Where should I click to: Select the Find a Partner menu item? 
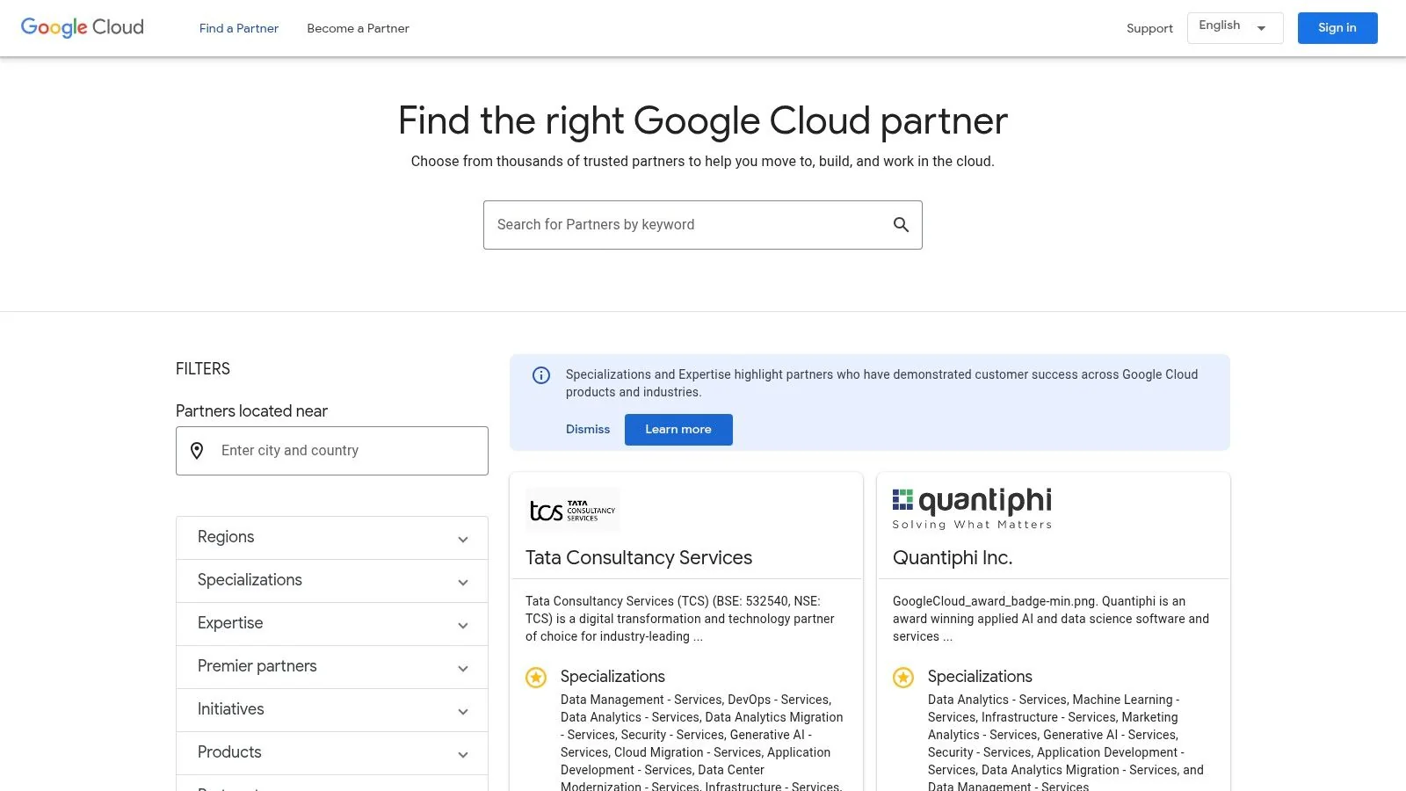pyautogui.click(x=238, y=28)
